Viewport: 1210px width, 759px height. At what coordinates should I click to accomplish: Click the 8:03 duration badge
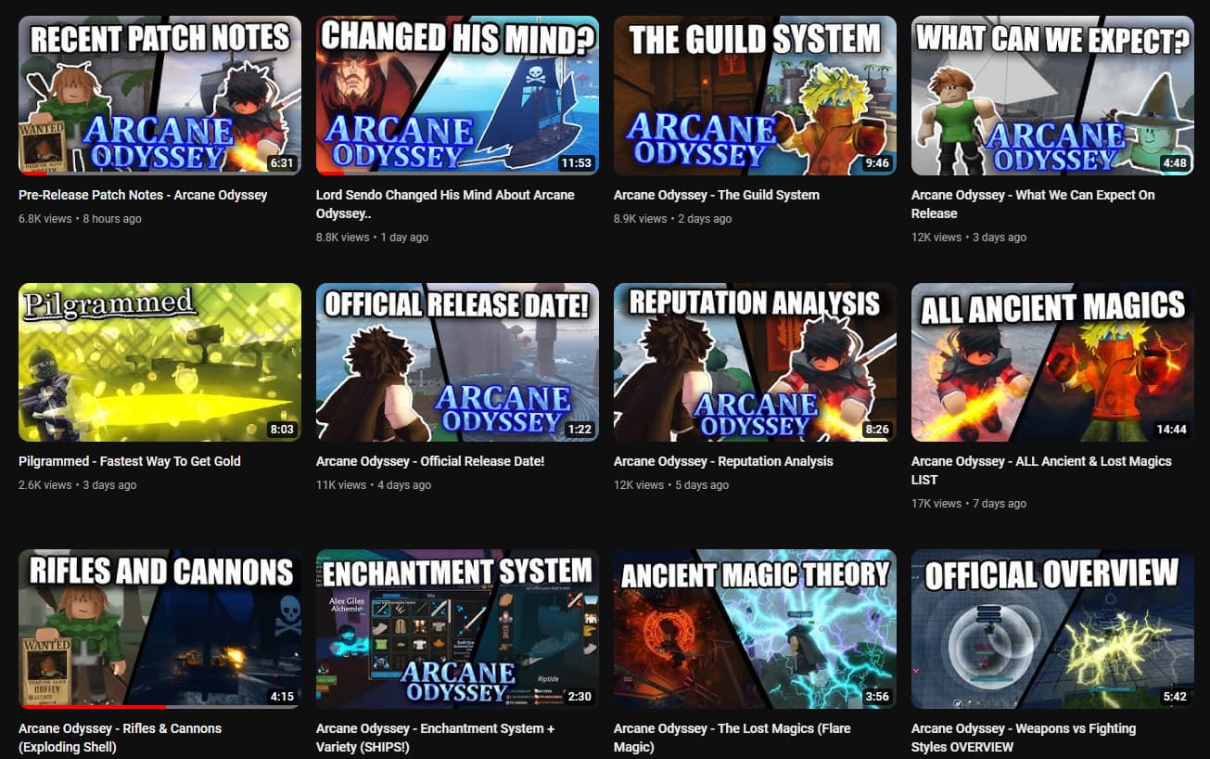[281, 430]
